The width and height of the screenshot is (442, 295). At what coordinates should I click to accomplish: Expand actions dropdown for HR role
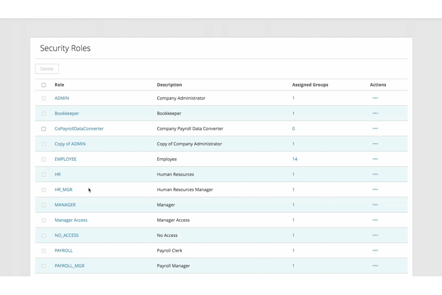coord(375,175)
